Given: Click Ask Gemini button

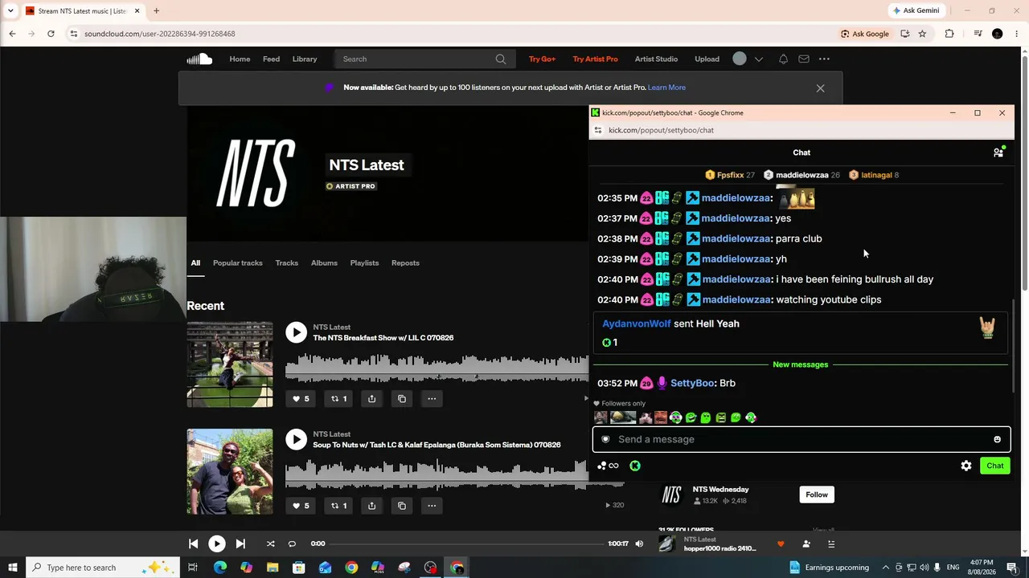Looking at the screenshot, I should pyautogui.click(x=916, y=10).
